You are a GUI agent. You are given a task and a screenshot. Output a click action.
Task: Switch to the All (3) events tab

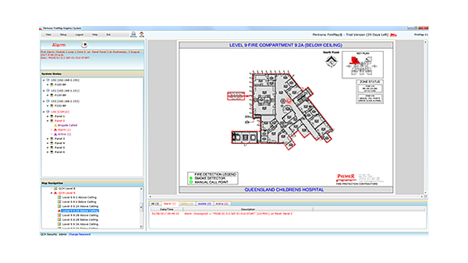pyautogui.click(x=155, y=204)
